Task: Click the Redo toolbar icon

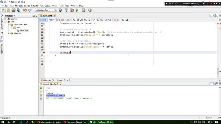Action: [30, 10]
